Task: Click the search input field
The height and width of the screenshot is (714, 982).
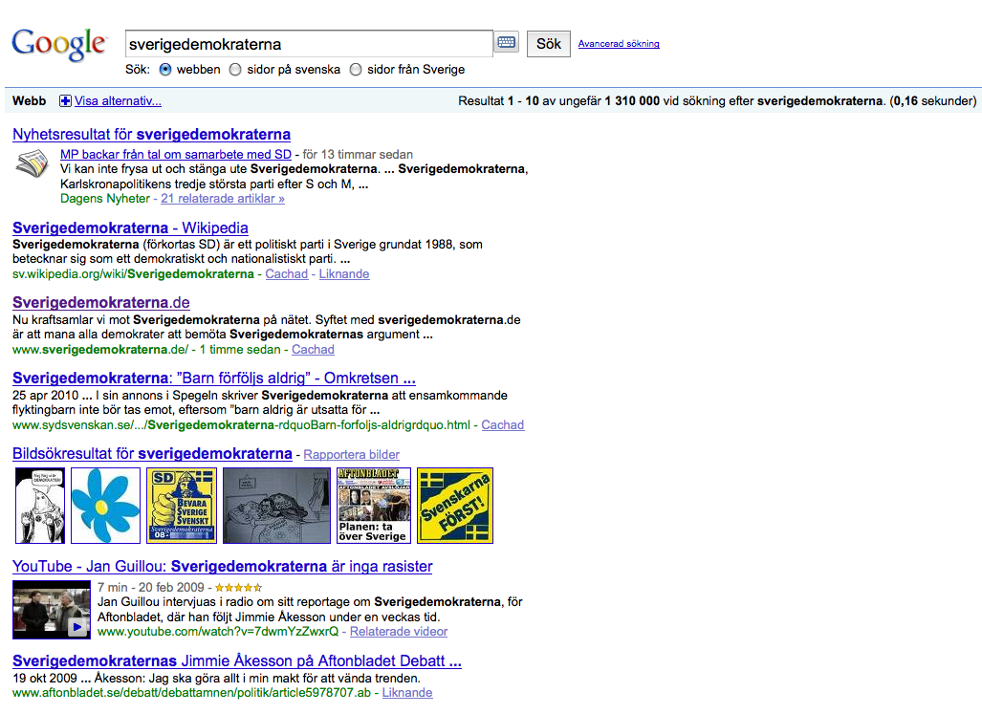Action: point(309,44)
